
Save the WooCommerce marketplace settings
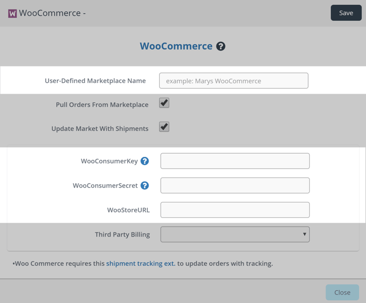[346, 13]
